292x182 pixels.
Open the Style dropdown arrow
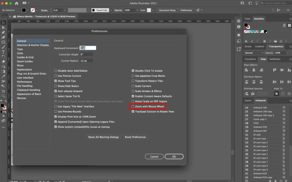(153, 10)
